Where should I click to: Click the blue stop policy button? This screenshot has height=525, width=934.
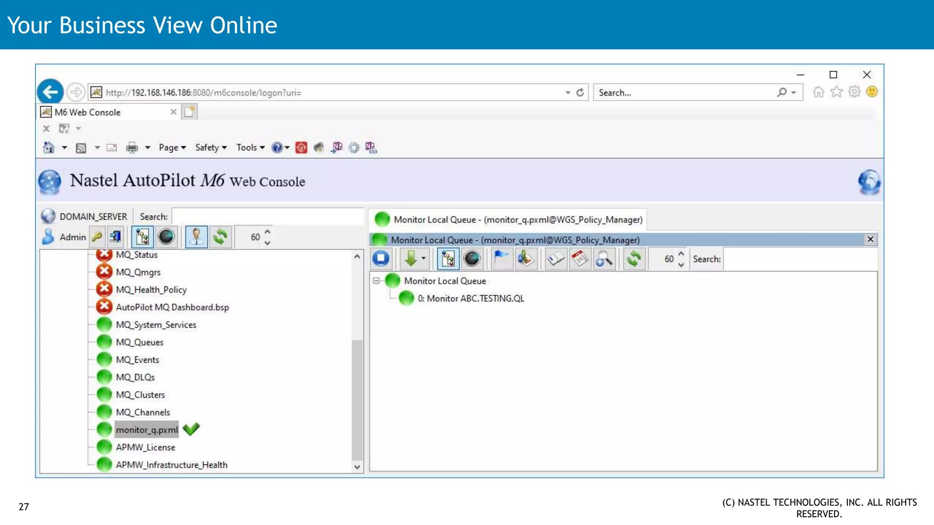point(381,259)
